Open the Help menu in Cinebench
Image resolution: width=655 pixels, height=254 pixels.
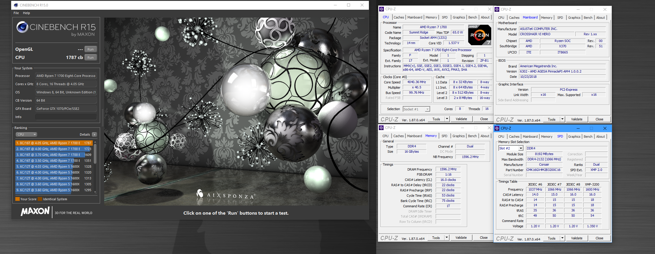click(26, 13)
